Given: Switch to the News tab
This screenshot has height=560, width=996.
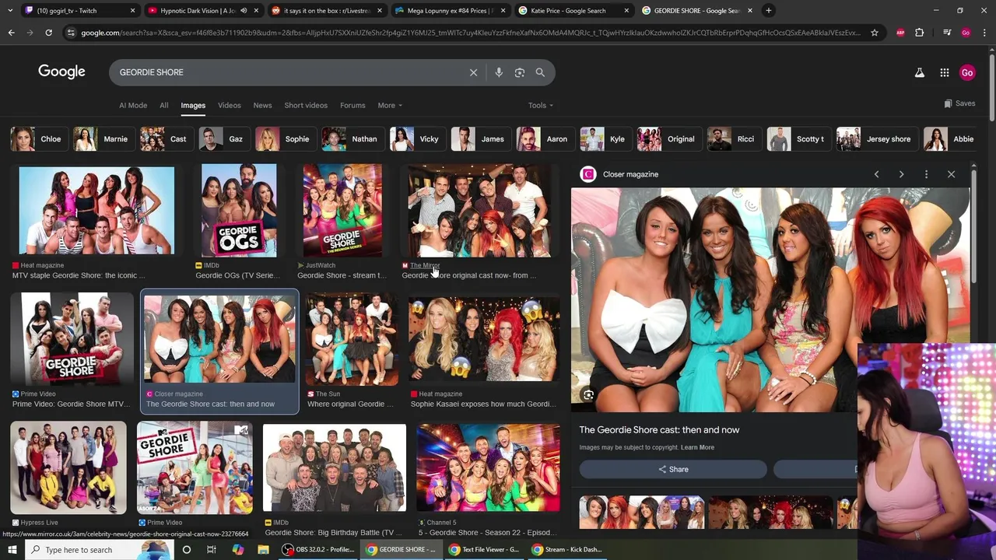Looking at the screenshot, I should [263, 105].
